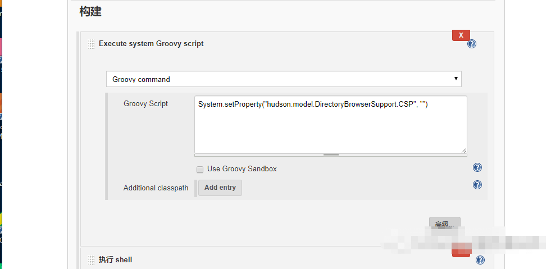Screen dimensions: 560x269
Task: Click the Execute system Groovy script title
Action: (x=151, y=44)
